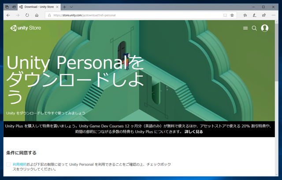The width and height of the screenshot is (282, 180).
Task: Add notes with the pen icon
Action: pyautogui.click(x=254, y=15)
